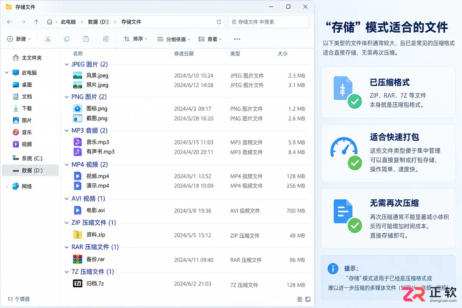The height and width of the screenshot is (308, 462).
Task: Click the 无需再次压缩 info card
Action: [x=388, y=218]
